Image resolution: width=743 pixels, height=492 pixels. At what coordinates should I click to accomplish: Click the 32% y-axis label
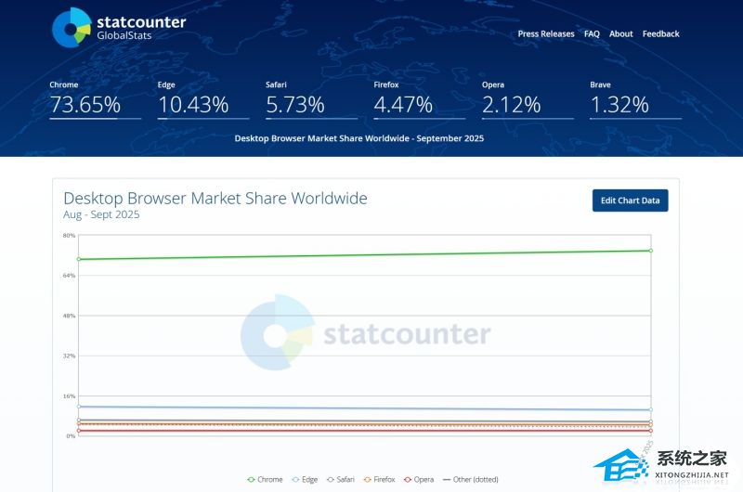point(69,356)
